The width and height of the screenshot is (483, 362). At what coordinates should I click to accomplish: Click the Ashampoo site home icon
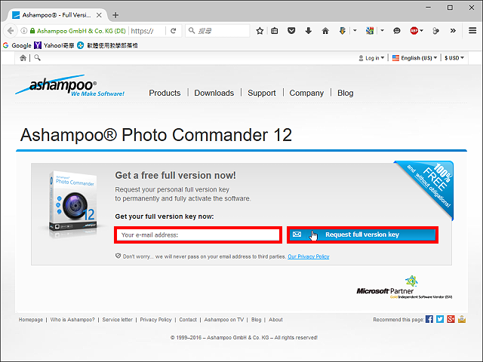23,58
